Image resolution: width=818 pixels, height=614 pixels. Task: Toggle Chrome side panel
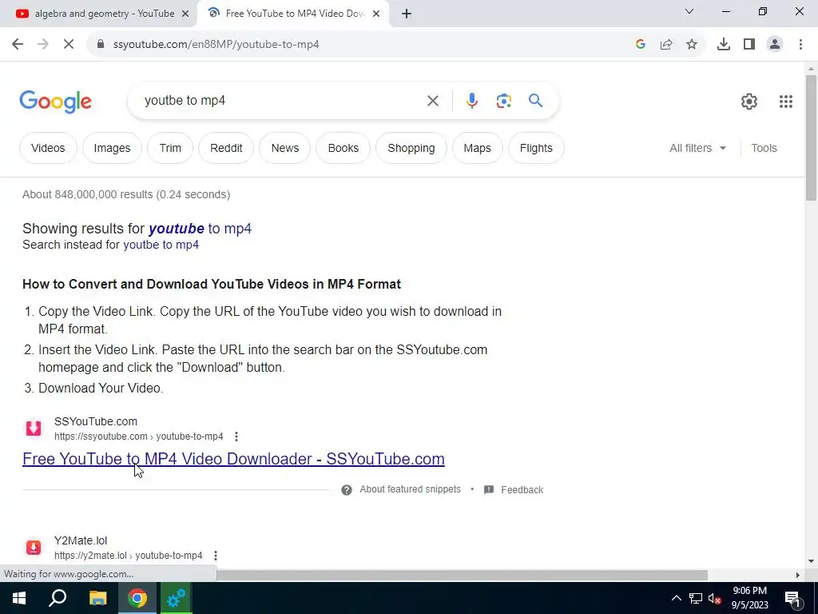click(749, 45)
